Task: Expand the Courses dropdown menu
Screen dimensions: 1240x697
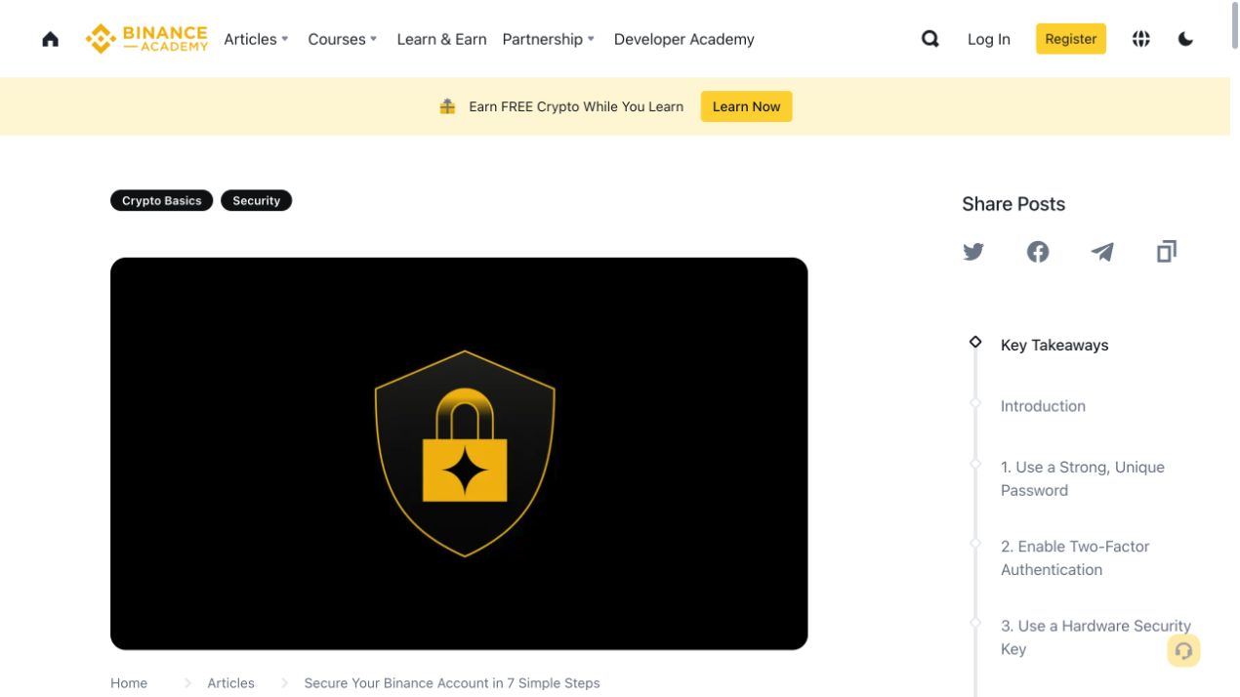Action: (x=342, y=39)
